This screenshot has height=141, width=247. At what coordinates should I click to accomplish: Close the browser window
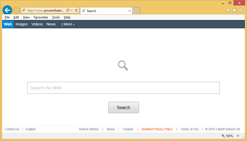[239, 3]
